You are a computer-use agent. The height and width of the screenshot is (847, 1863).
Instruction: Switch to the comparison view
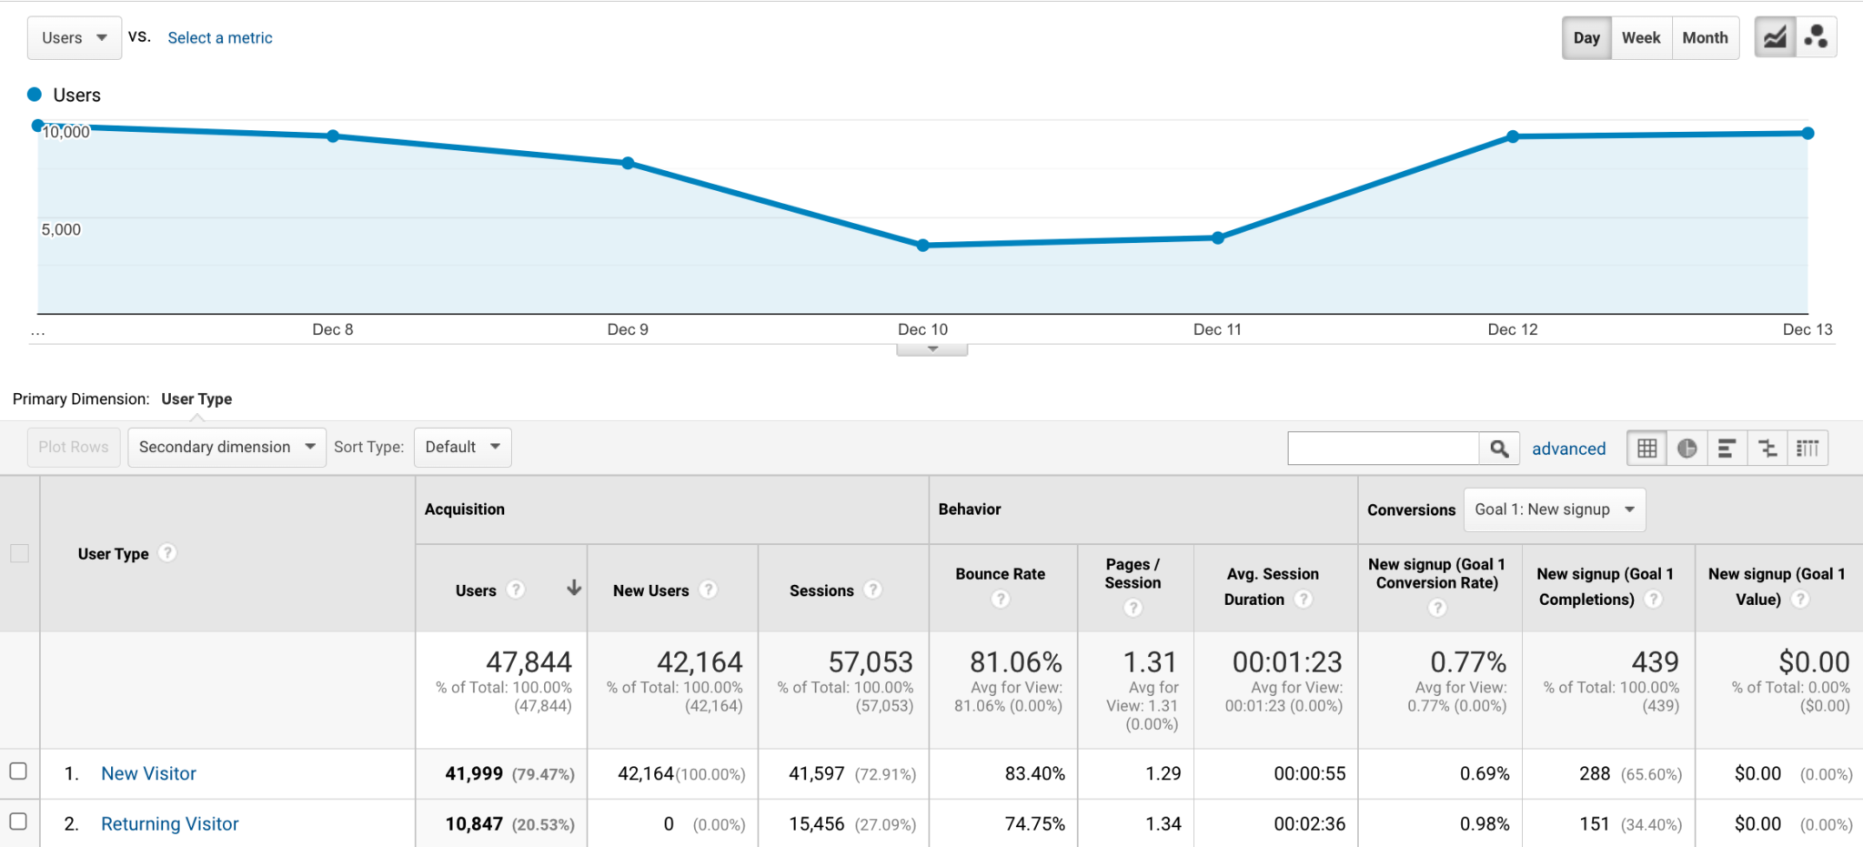point(1767,448)
